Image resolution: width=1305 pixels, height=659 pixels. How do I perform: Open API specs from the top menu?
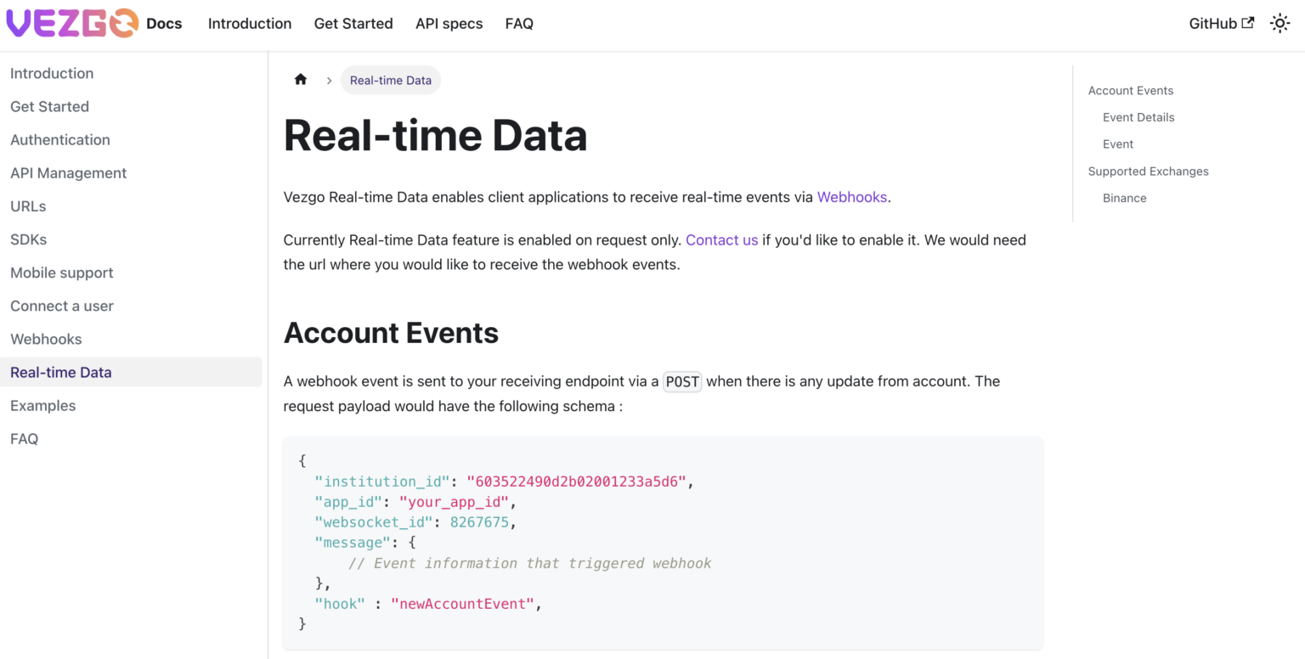click(x=449, y=23)
